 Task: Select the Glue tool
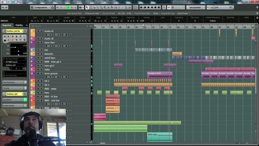click(98, 7)
